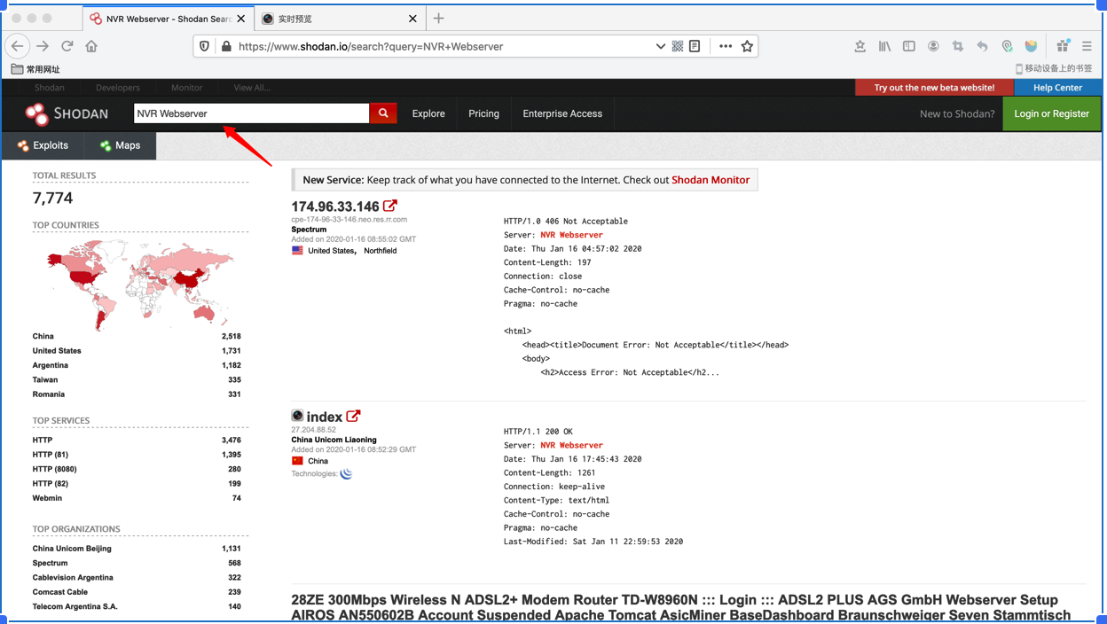Viewport: 1107px width, 624px height.
Task: Open the Library icon in toolbar
Action: 884,46
